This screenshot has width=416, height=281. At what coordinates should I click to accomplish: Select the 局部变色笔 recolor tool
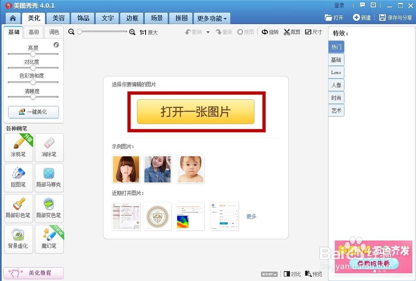tap(49, 209)
